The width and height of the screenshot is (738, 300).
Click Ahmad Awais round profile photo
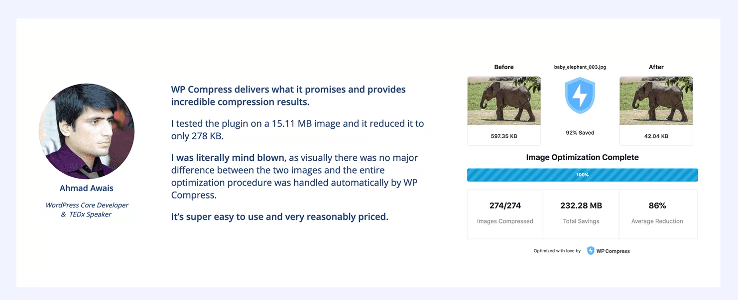pyautogui.click(x=87, y=131)
